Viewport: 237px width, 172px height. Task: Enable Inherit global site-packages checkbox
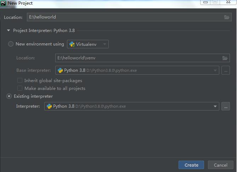pyautogui.click(x=20, y=80)
